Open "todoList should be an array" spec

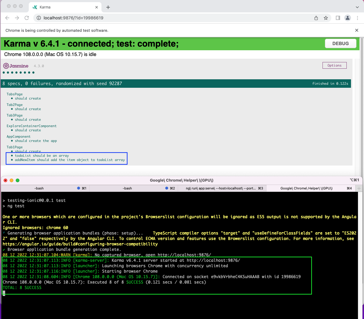(x=42, y=156)
